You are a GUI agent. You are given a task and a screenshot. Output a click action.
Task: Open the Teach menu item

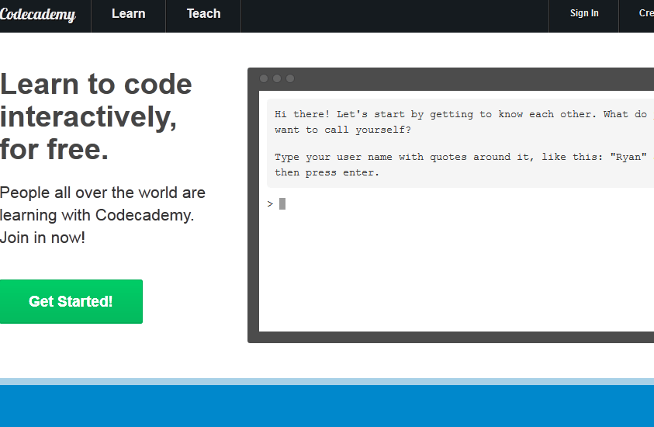[203, 14]
